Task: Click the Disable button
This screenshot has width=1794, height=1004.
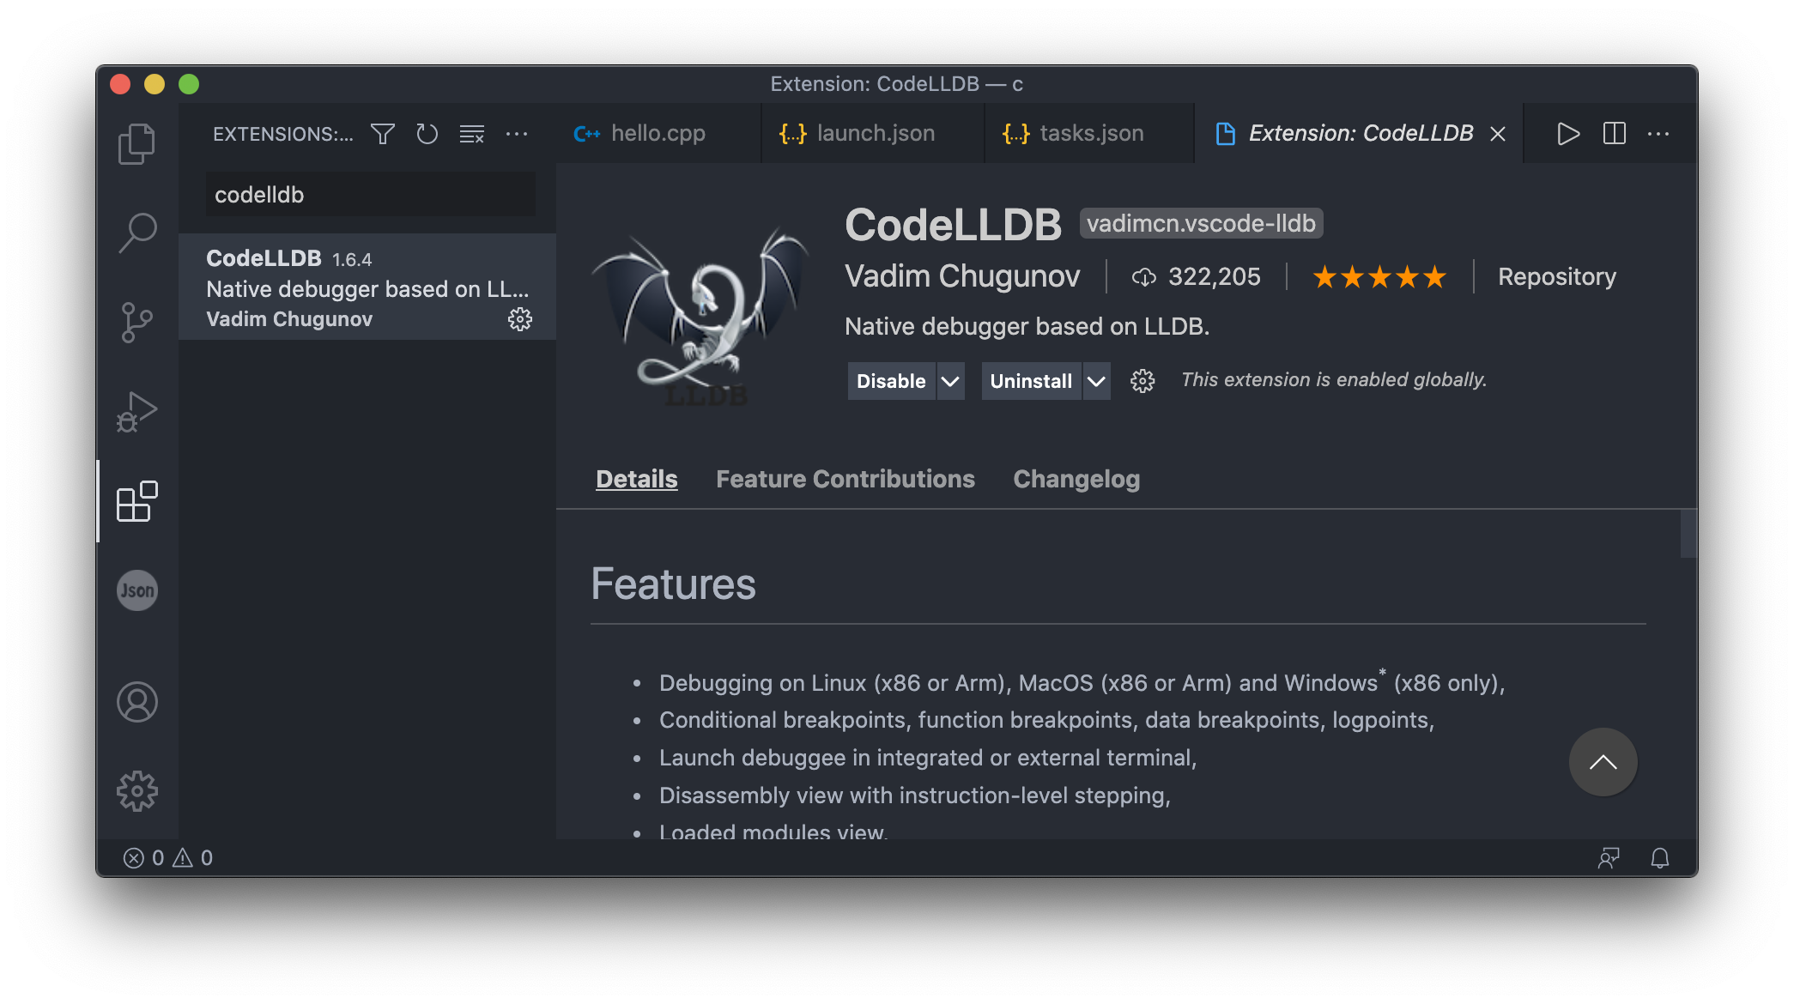Action: 891,381
